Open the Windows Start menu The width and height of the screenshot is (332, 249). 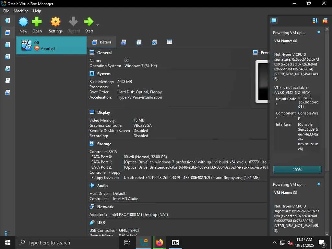(8, 243)
